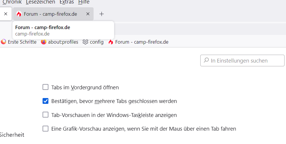
Task: Enable Tab-Vorschauen in der Windows-Taskleiste
Action: click(45, 115)
